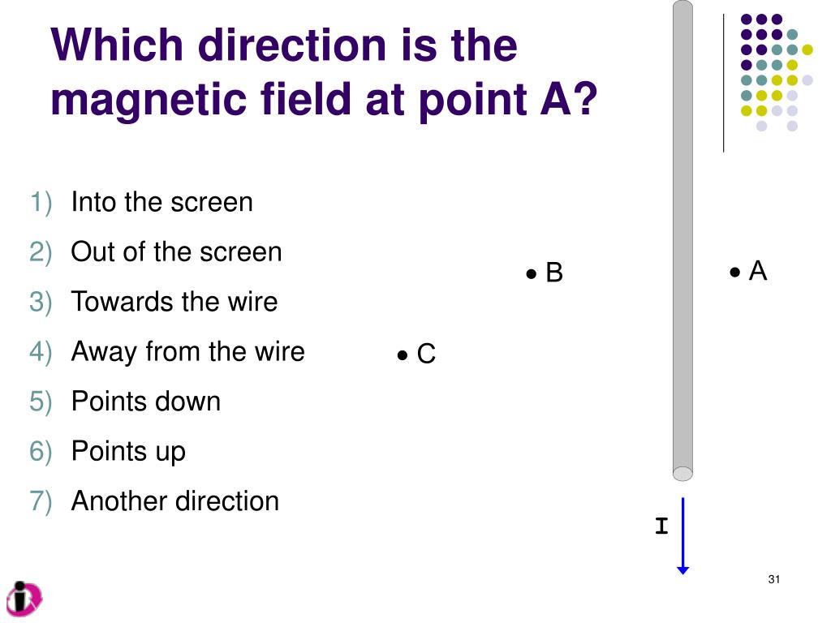Image resolution: width=831 pixels, height=623 pixels.
Task: Click the number 7) list marker
Action: pos(41,501)
